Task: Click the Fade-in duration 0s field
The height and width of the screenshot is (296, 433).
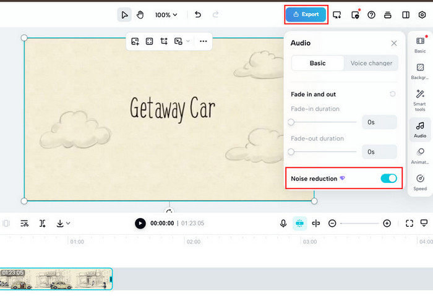Action: click(379, 122)
